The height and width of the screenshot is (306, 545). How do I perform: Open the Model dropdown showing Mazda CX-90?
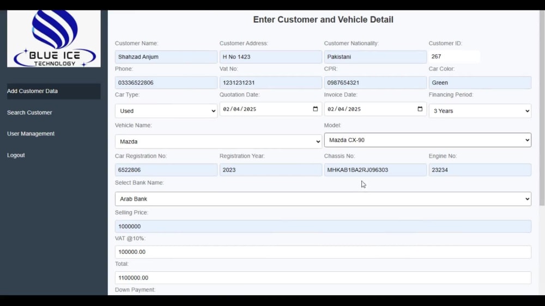click(427, 140)
